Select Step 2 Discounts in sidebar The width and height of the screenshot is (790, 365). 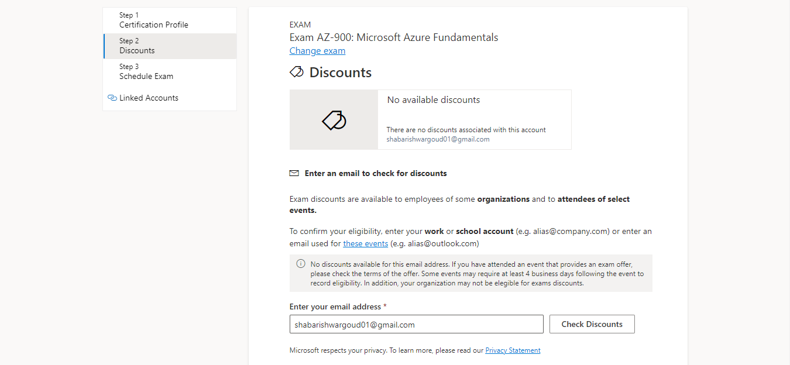pyautogui.click(x=170, y=46)
